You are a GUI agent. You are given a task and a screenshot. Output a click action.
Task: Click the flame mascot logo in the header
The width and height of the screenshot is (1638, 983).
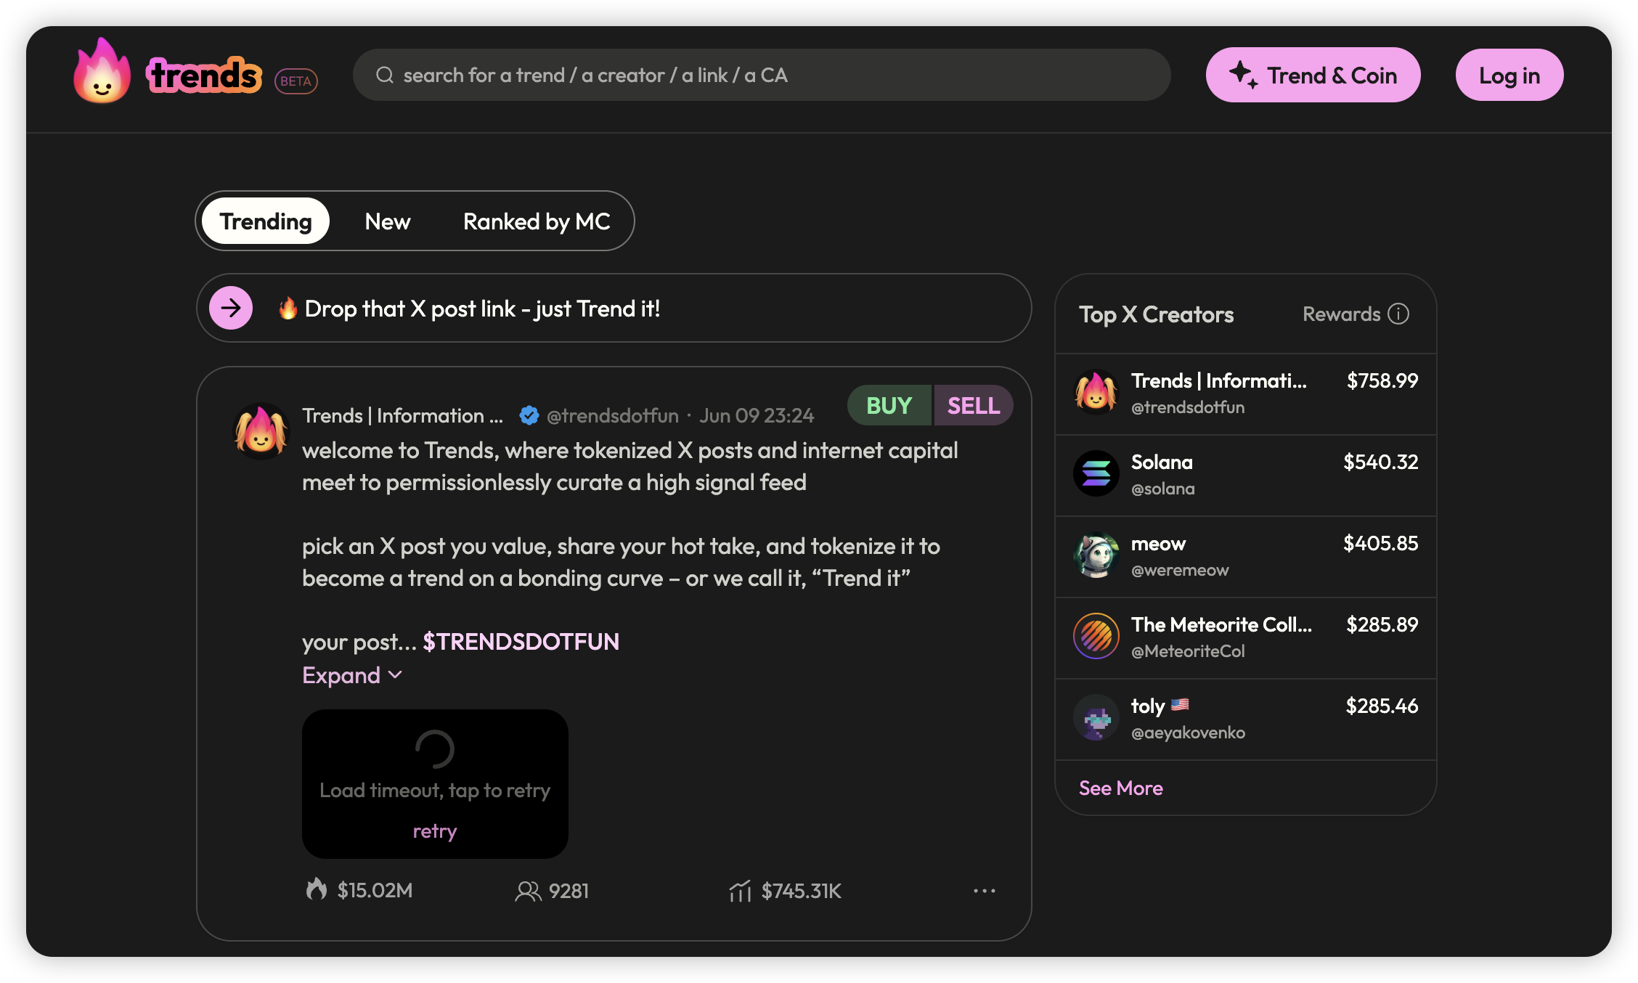102,71
